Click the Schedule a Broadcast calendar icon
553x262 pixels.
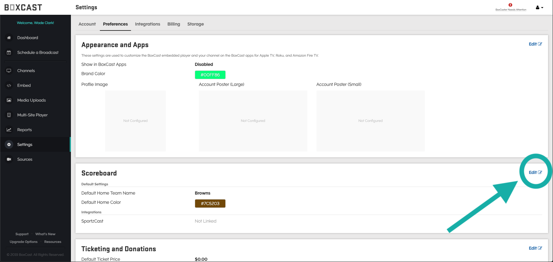coord(9,53)
